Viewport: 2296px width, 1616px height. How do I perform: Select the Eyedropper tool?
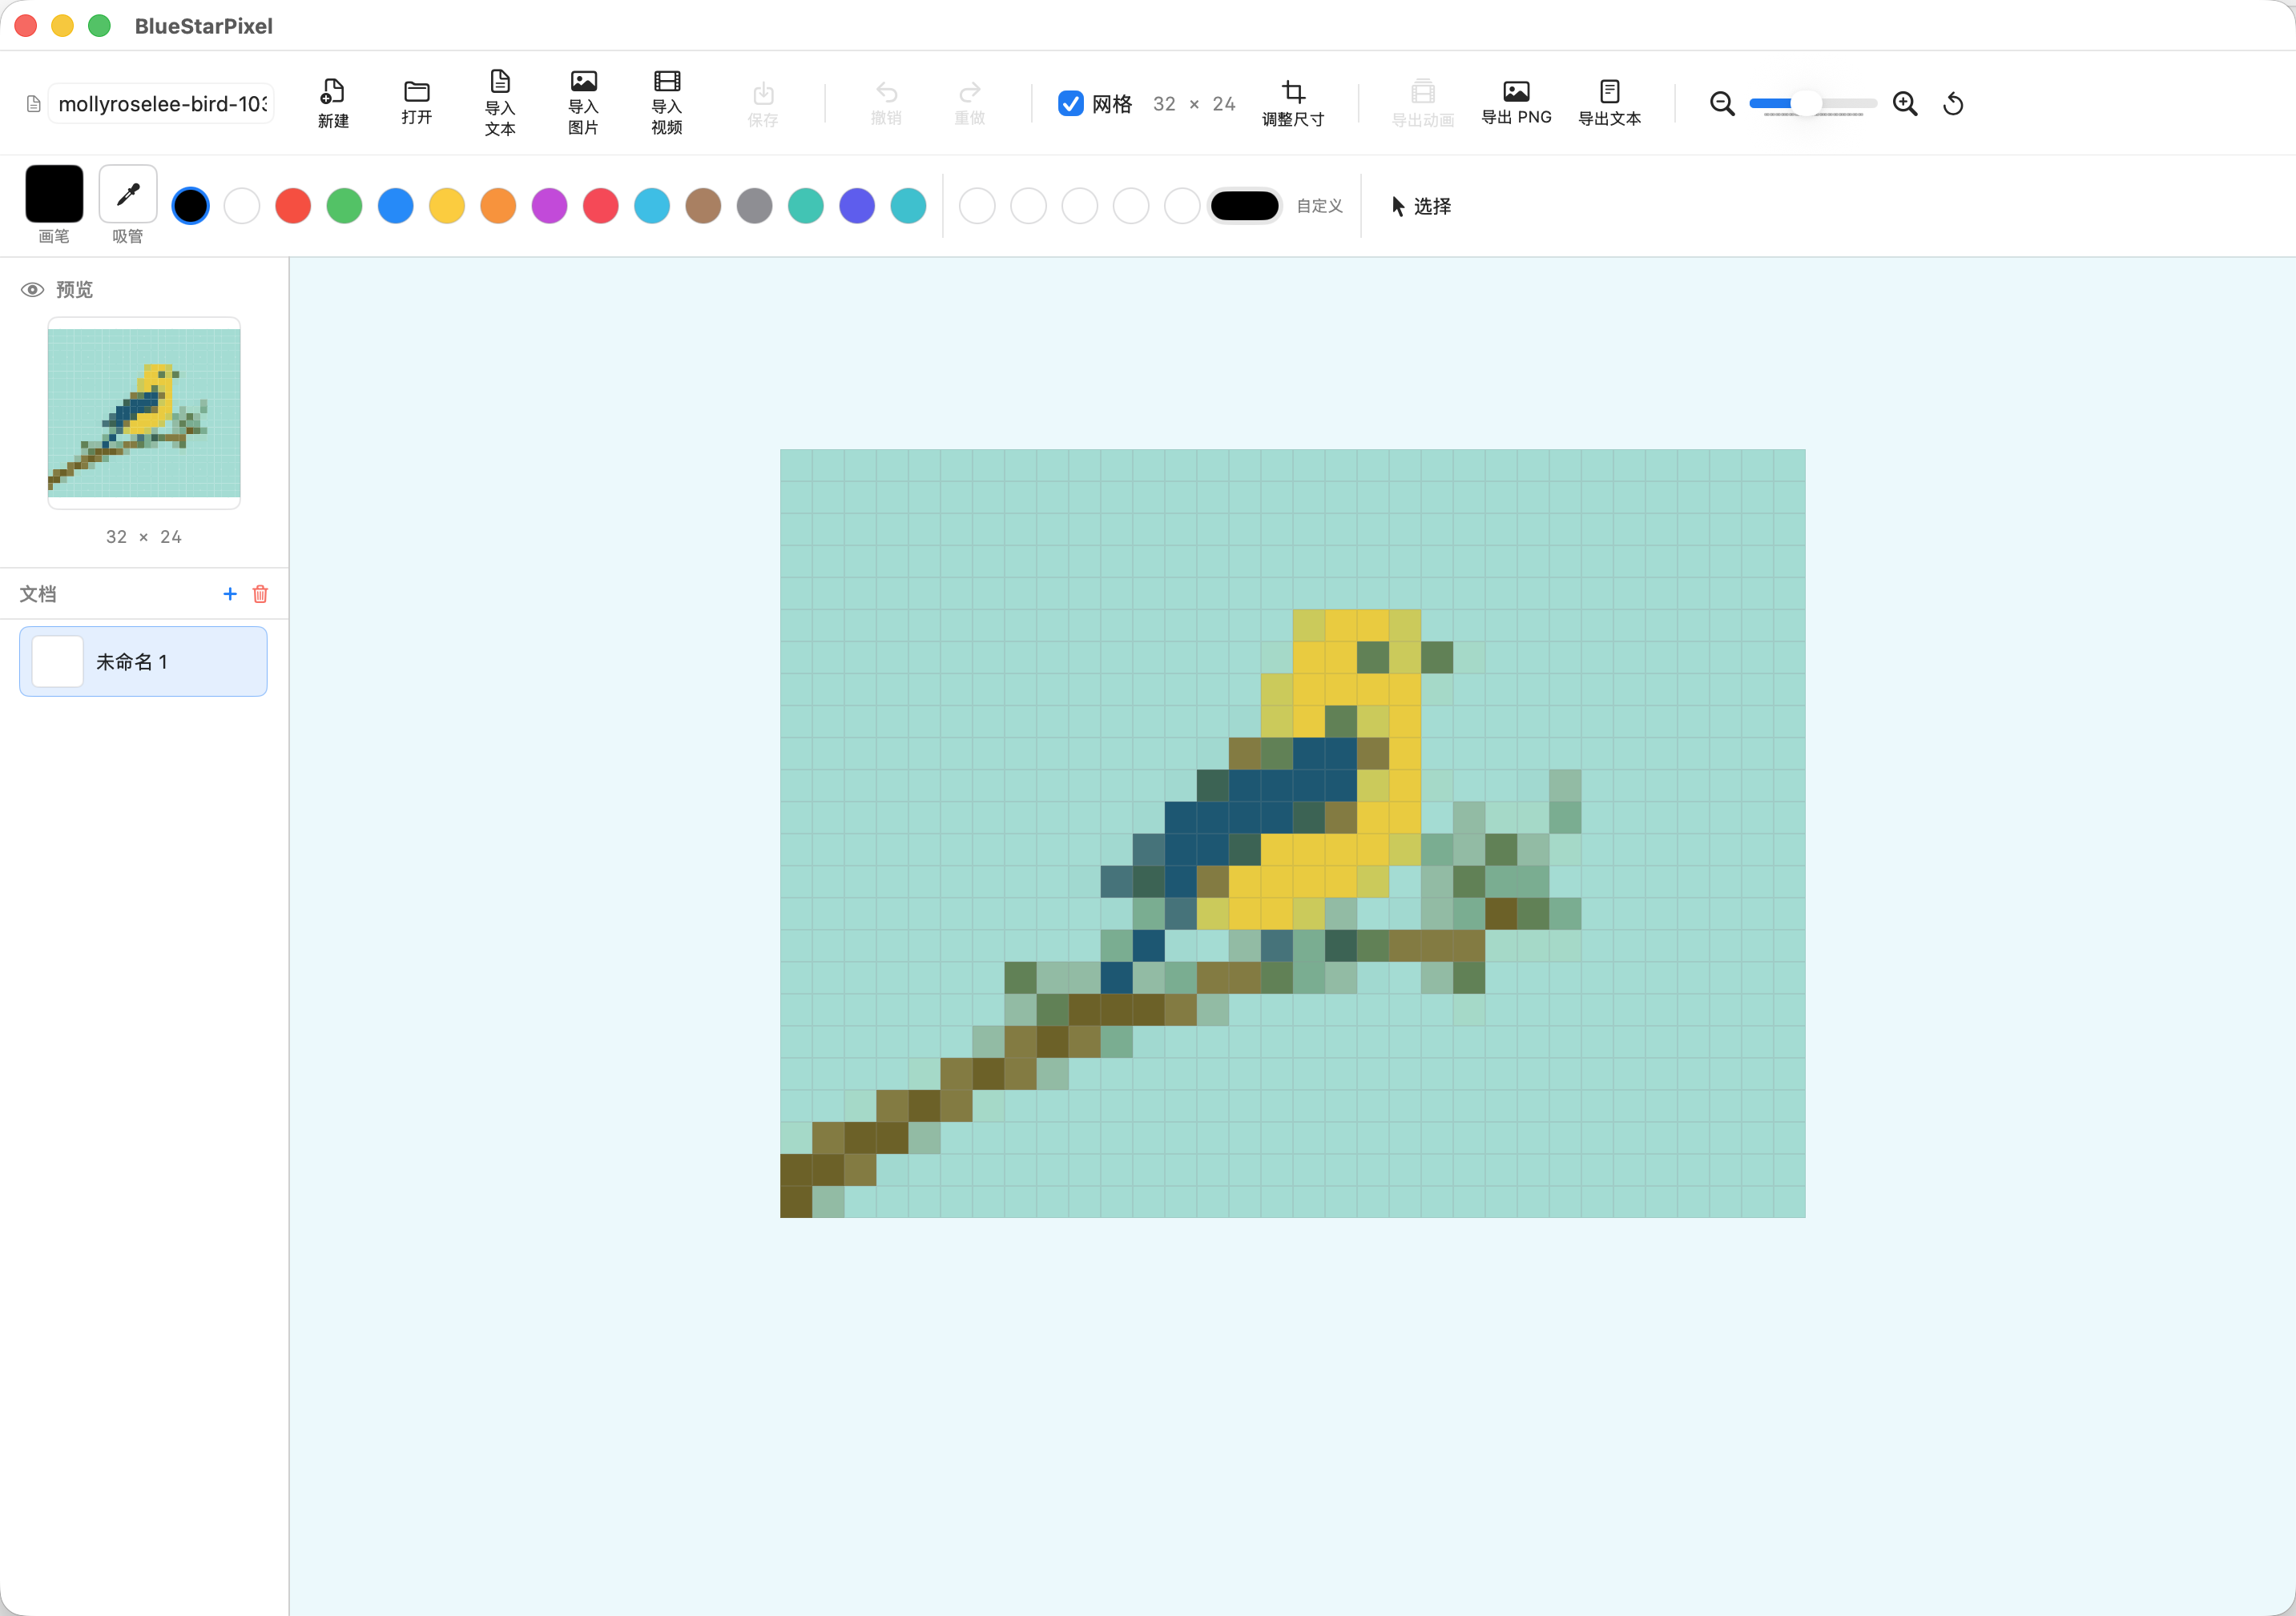click(x=128, y=194)
